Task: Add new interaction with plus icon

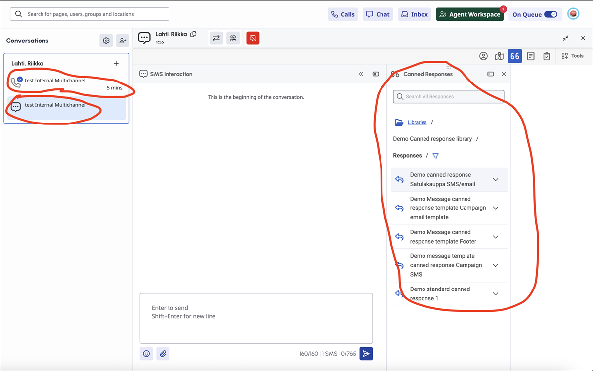Action: coord(116,63)
